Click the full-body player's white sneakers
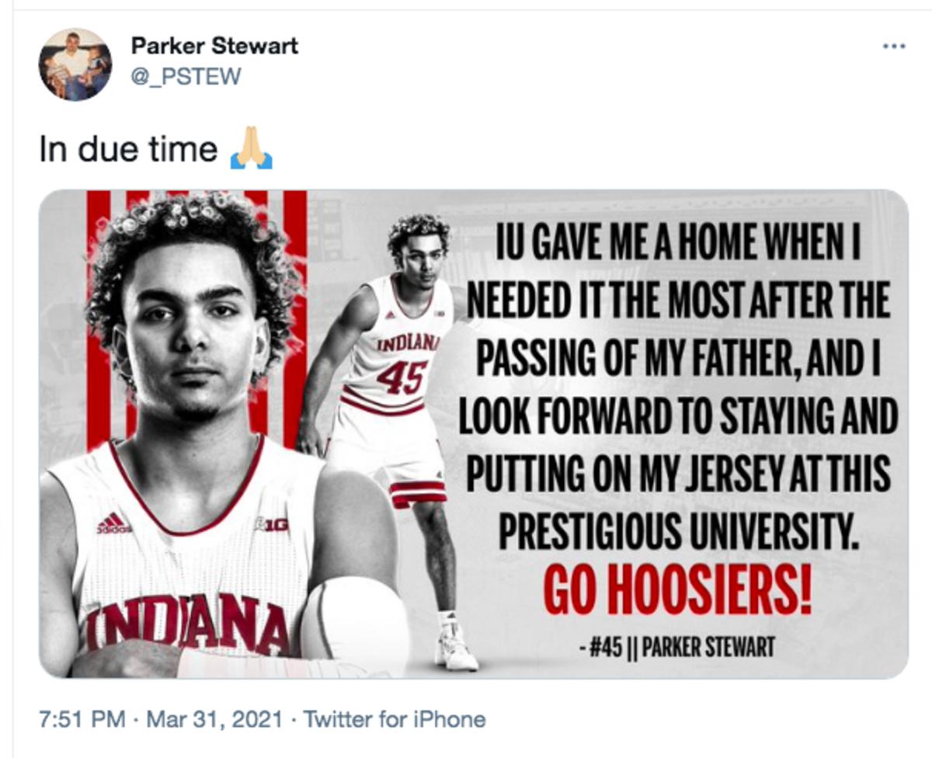Viewport: 932px width, 758px height. pyautogui.click(x=457, y=646)
